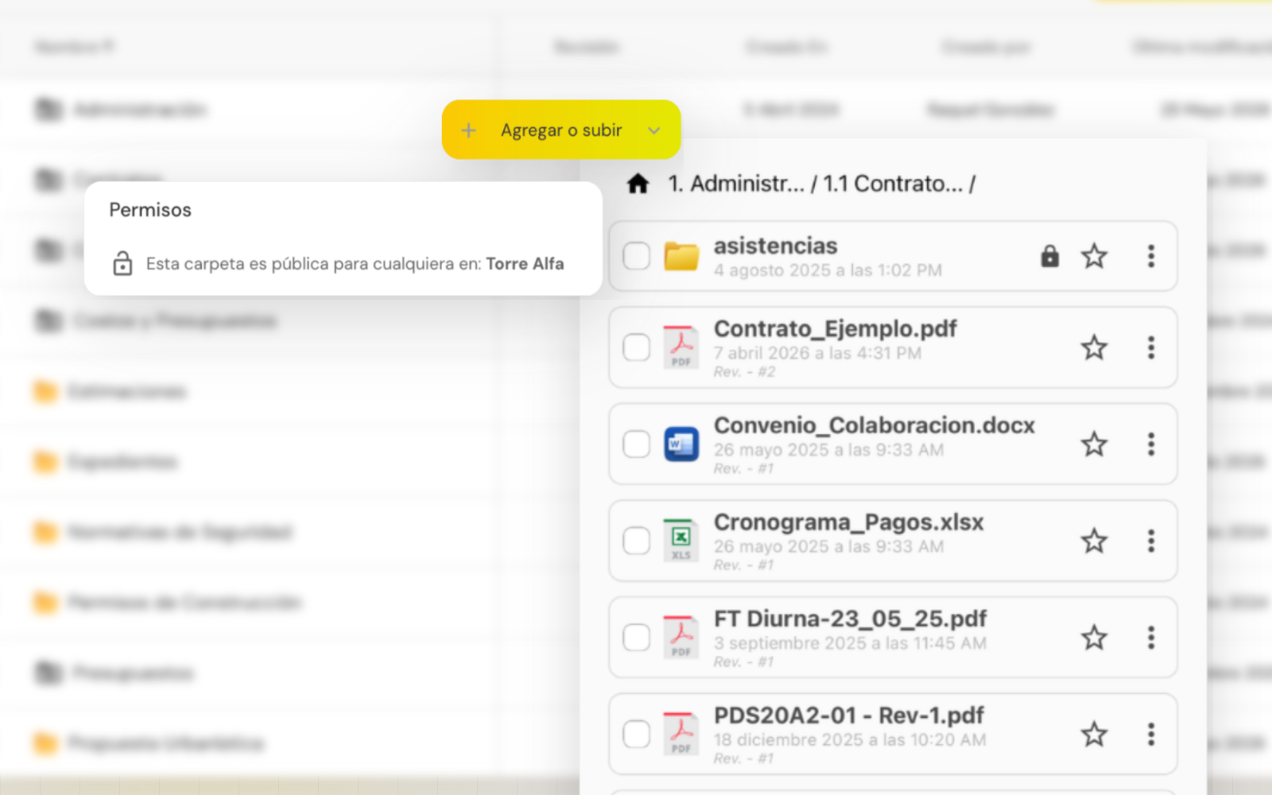Select the asistencias folder checkbox
Image resolution: width=1272 pixels, height=795 pixels.
(x=636, y=256)
